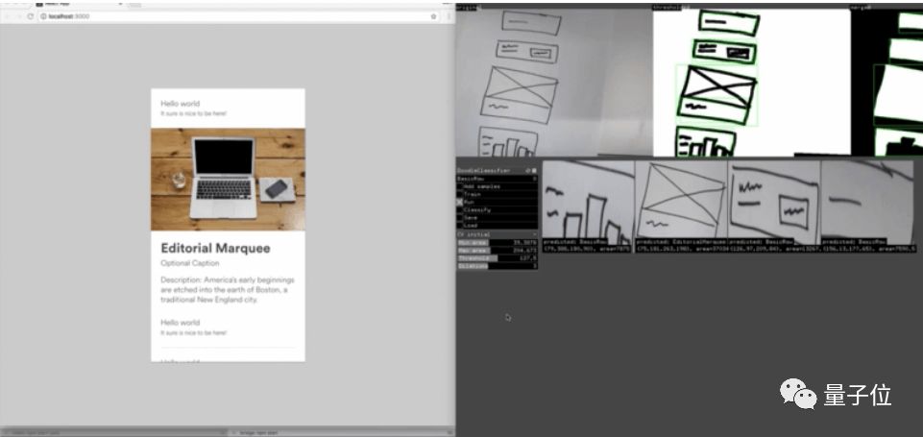Click the threshold view with green boxes

click(752, 83)
